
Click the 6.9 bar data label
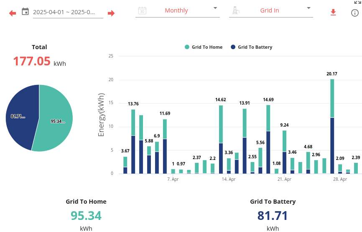coord(157,136)
